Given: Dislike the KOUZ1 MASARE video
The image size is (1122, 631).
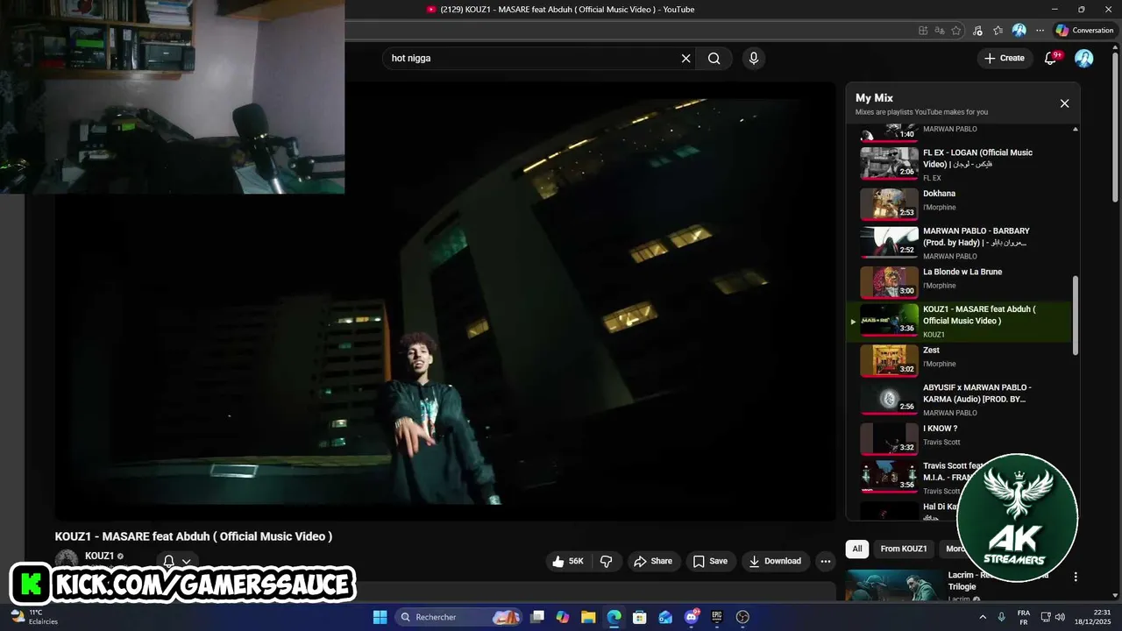Looking at the screenshot, I should pyautogui.click(x=606, y=561).
